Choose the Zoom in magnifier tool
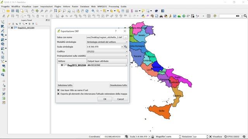The width and height of the screenshot is (248, 139). [41, 11]
